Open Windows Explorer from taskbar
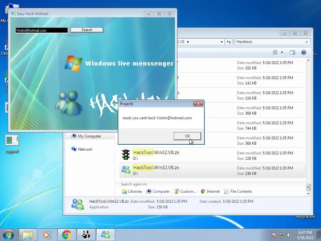The image size is (321, 241). click(28, 235)
